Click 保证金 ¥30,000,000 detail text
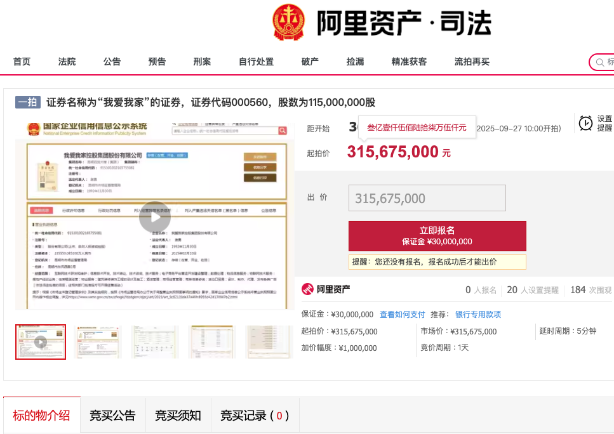This screenshot has width=614, height=434. pos(337,314)
